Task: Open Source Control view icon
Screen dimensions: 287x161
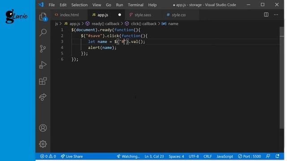Action: (43, 49)
